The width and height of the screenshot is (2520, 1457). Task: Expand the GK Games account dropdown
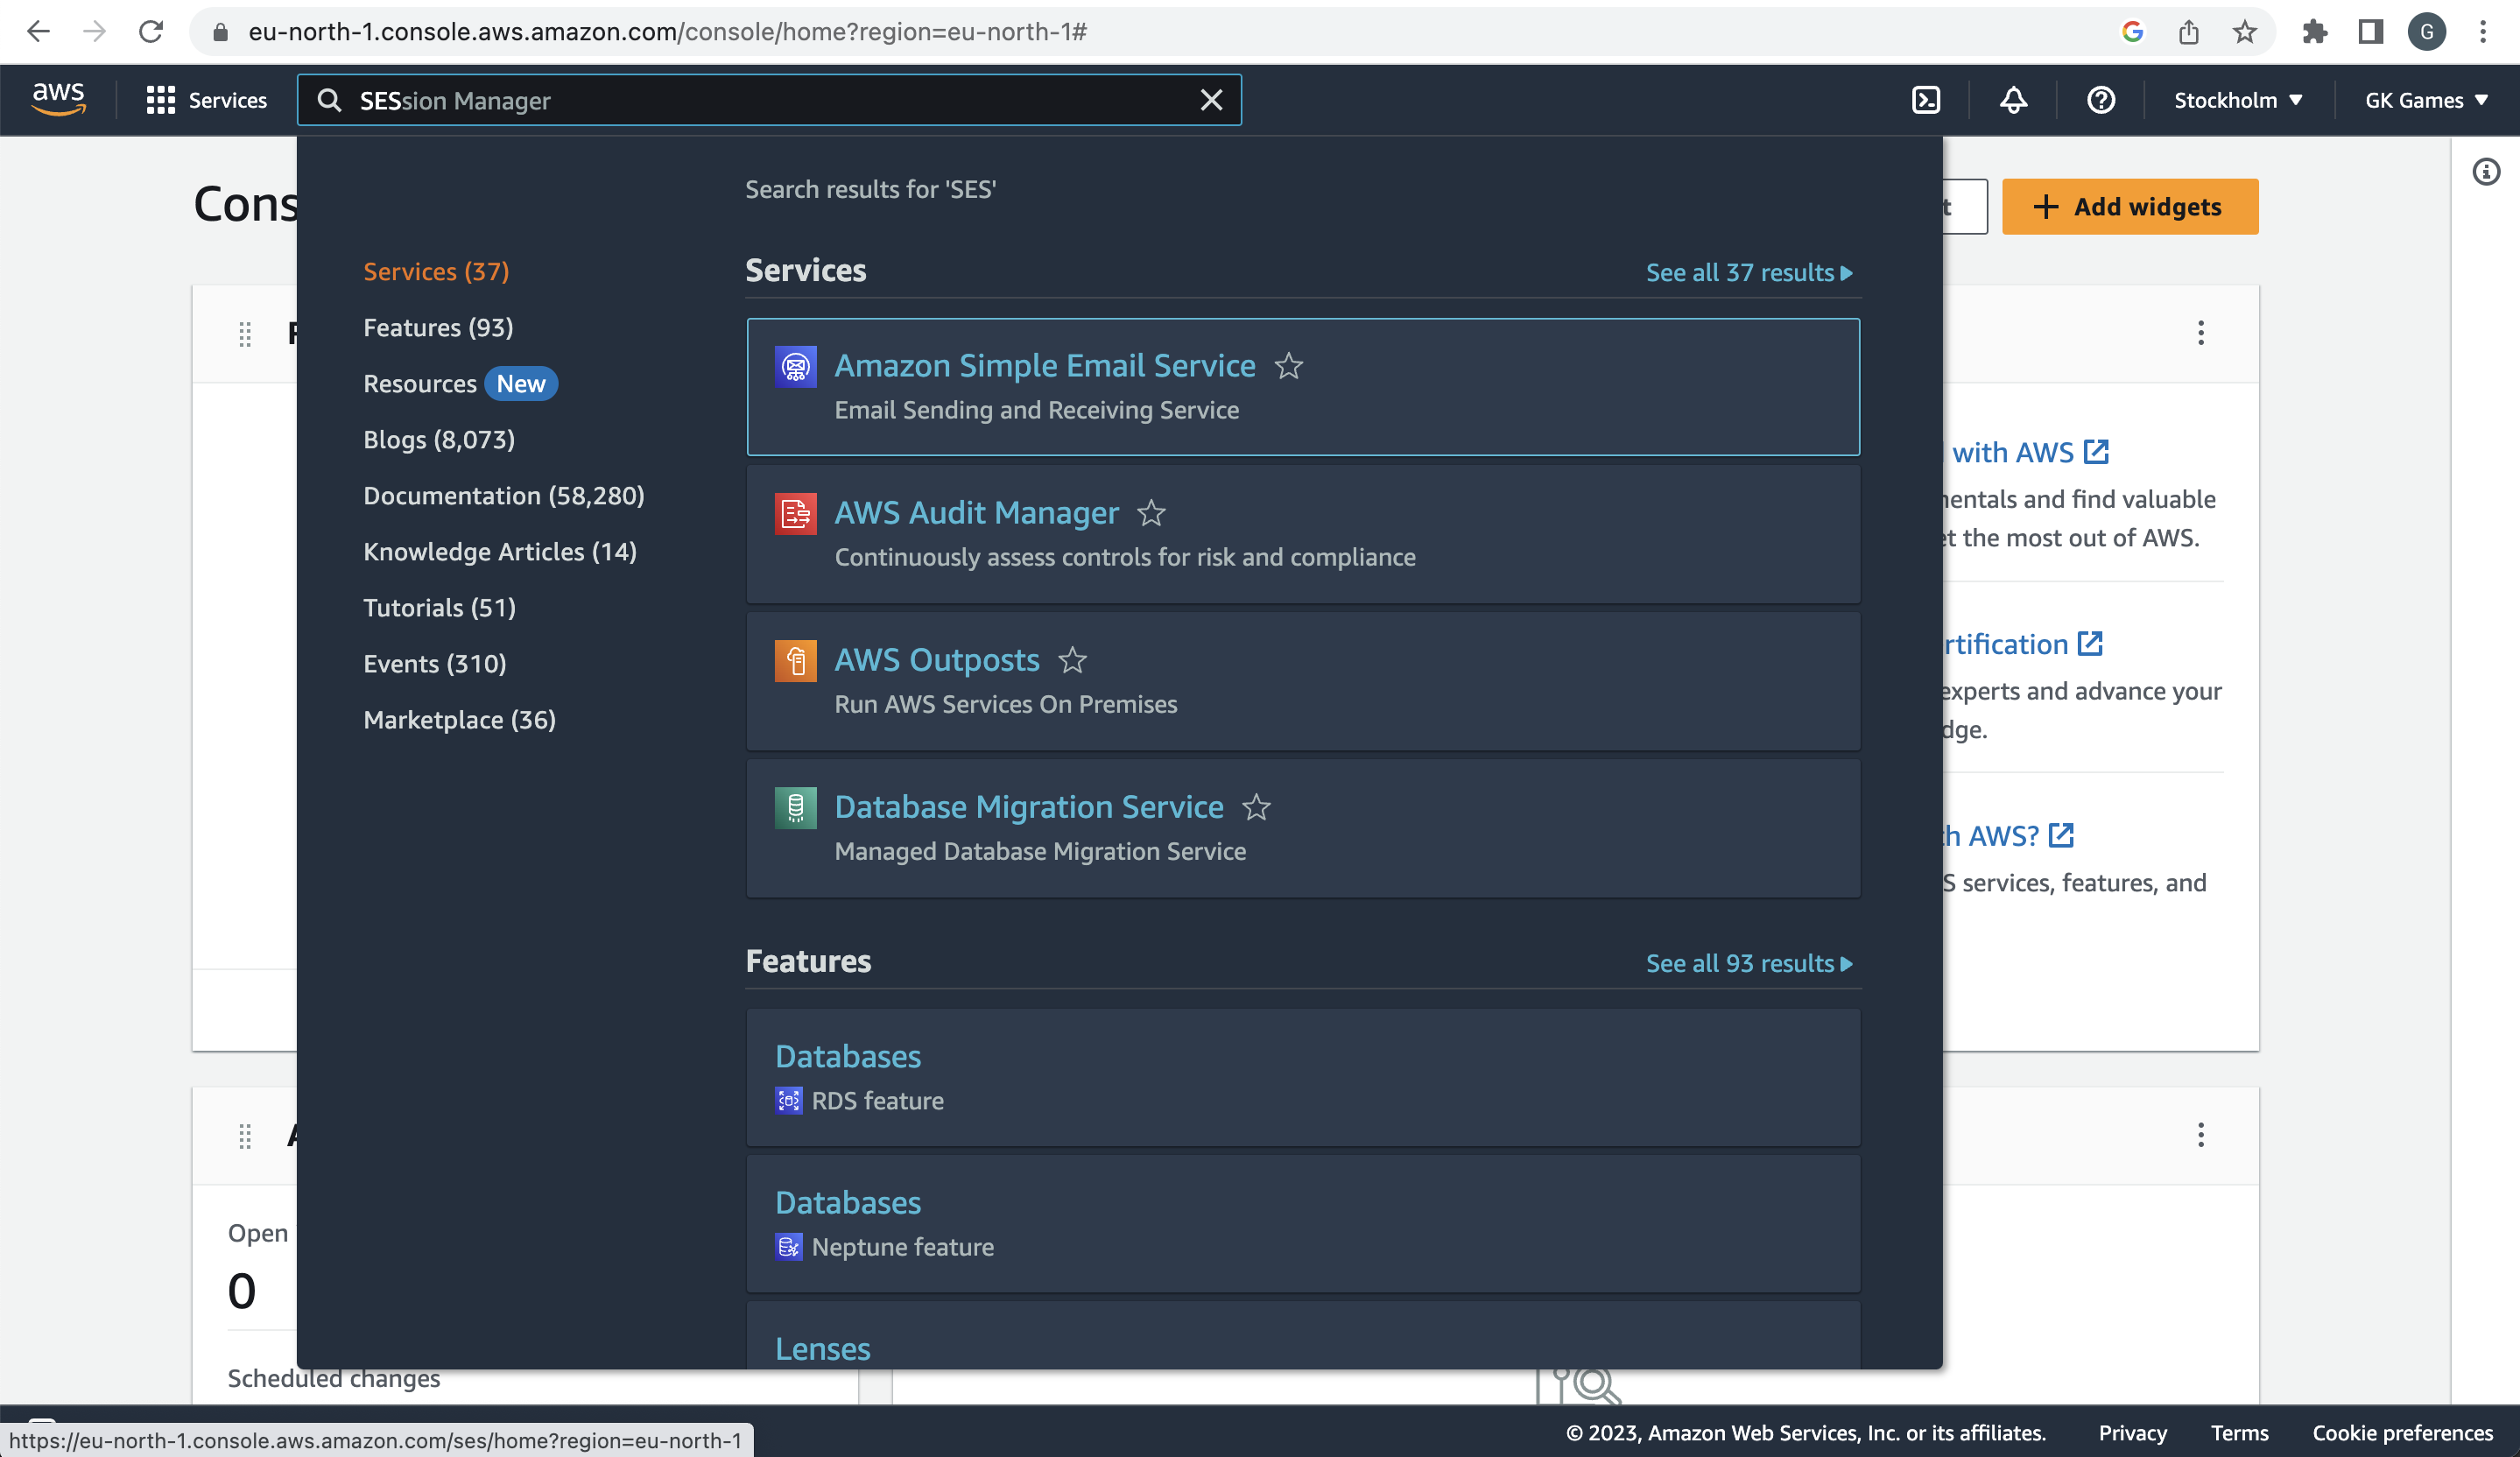click(2426, 100)
